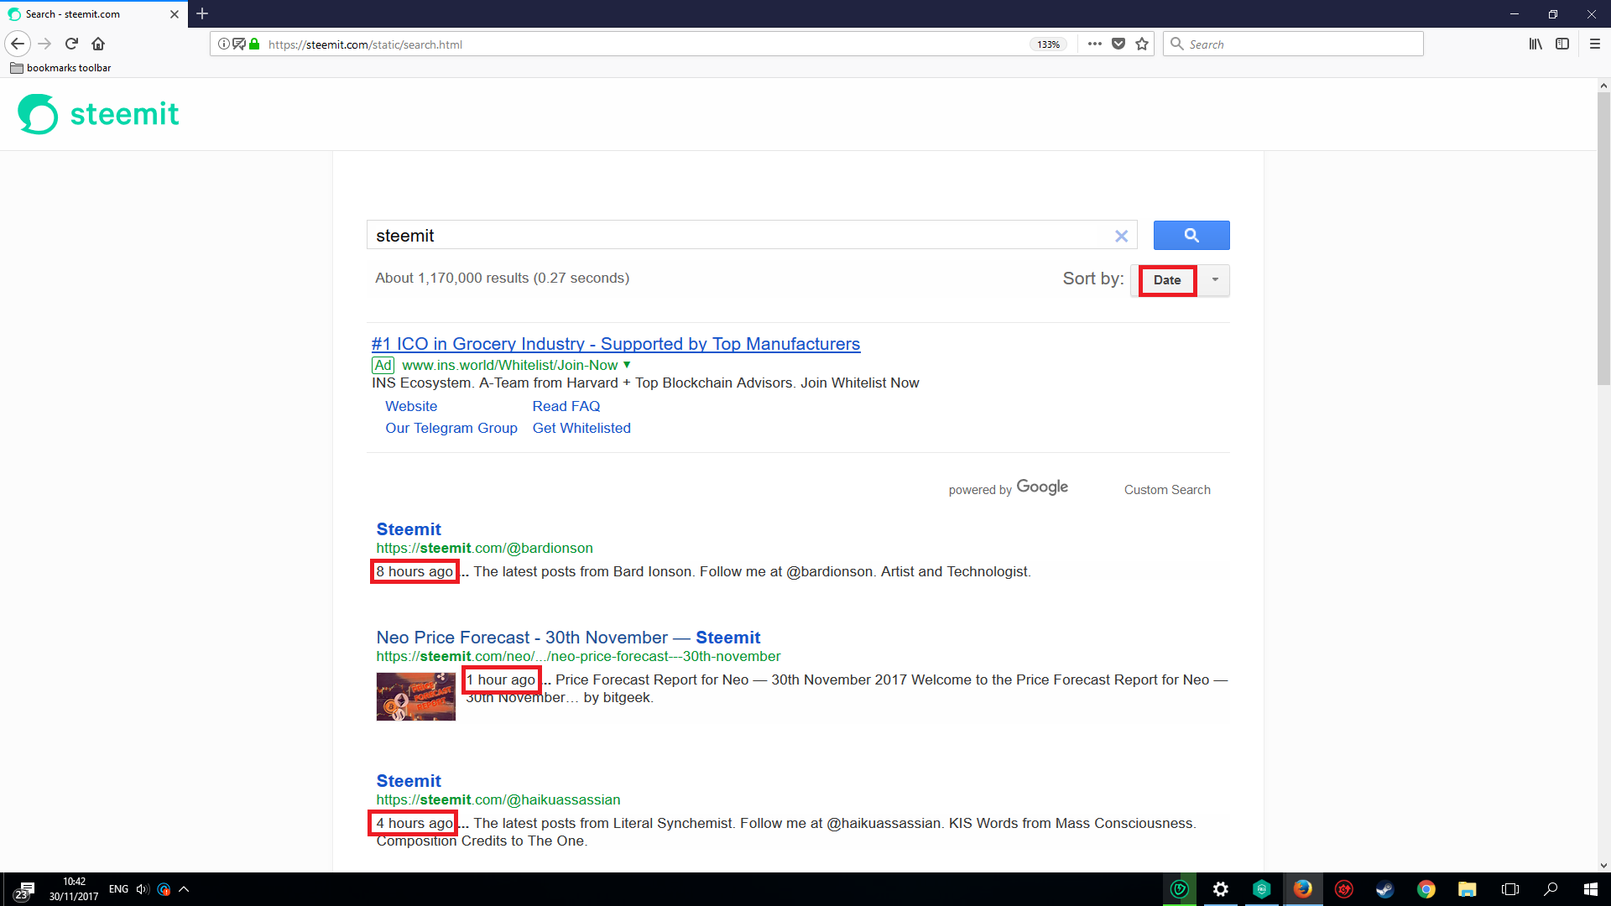The width and height of the screenshot is (1611, 906).
Task: Reset the 133% zoom indicator
Action: click(1048, 44)
